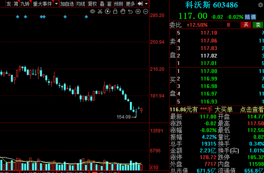Viewport: 264px width, 173px height.
Task: Click the 216.20 price axis label
Action: click(x=157, y=69)
